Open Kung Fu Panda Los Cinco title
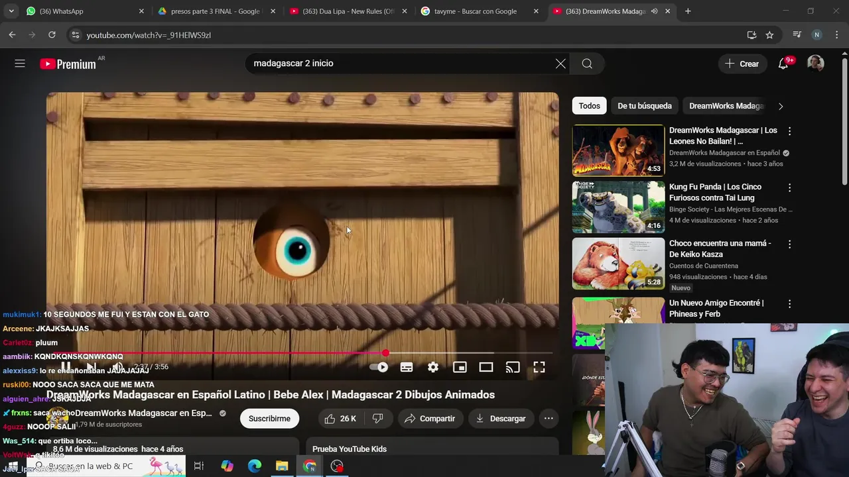Screen dimensions: 849x477 715,192
